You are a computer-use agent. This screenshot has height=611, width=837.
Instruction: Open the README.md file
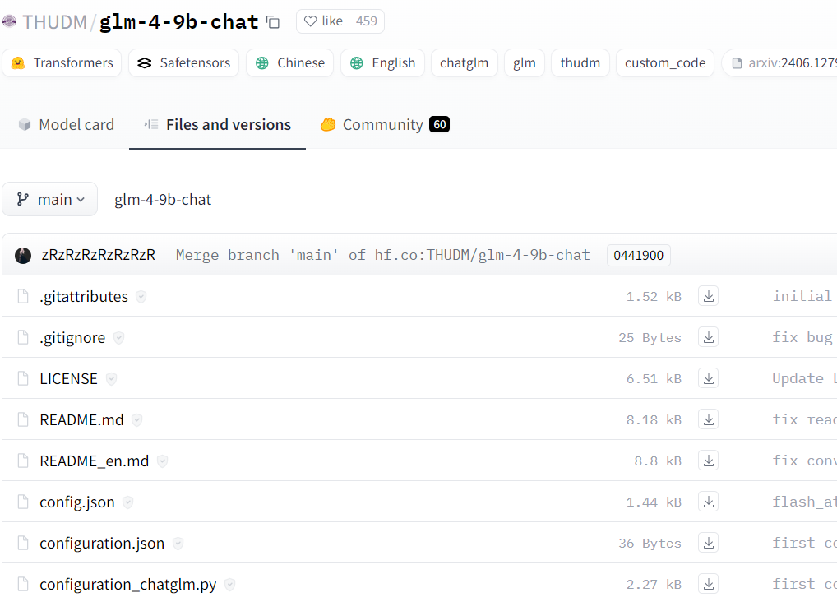point(81,419)
